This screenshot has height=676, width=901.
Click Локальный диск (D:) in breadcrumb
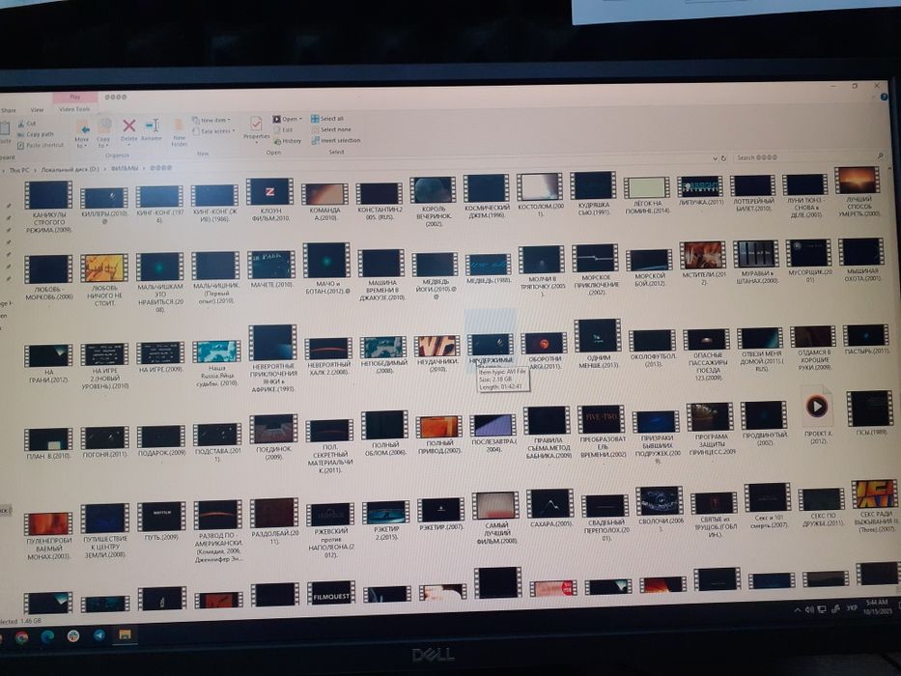(70, 170)
